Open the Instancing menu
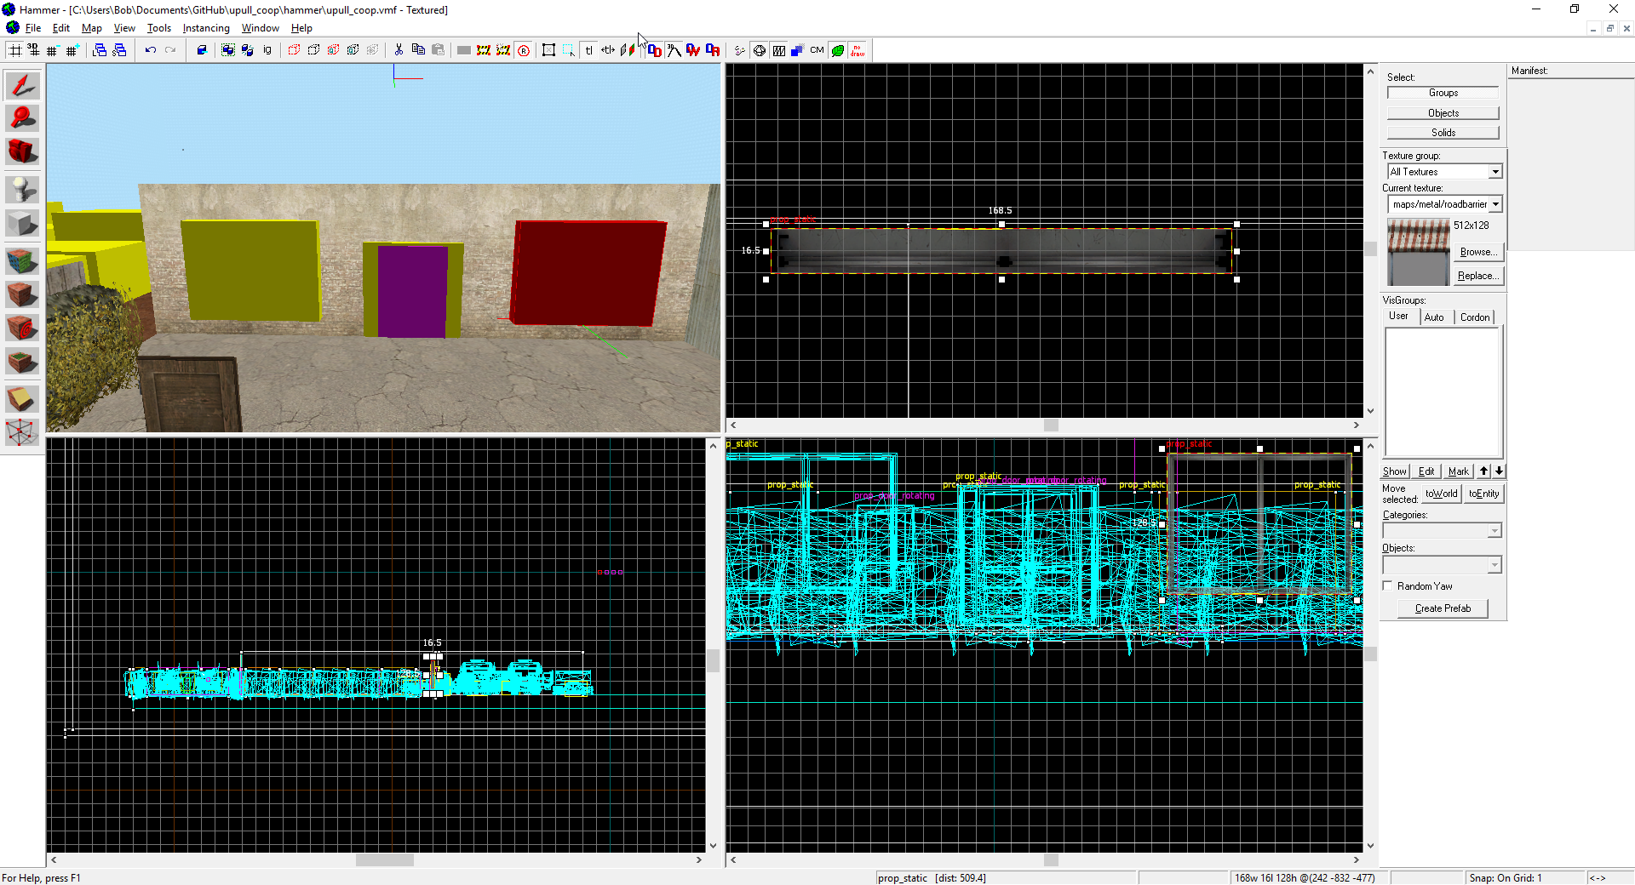The image size is (1635, 885). (206, 28)
